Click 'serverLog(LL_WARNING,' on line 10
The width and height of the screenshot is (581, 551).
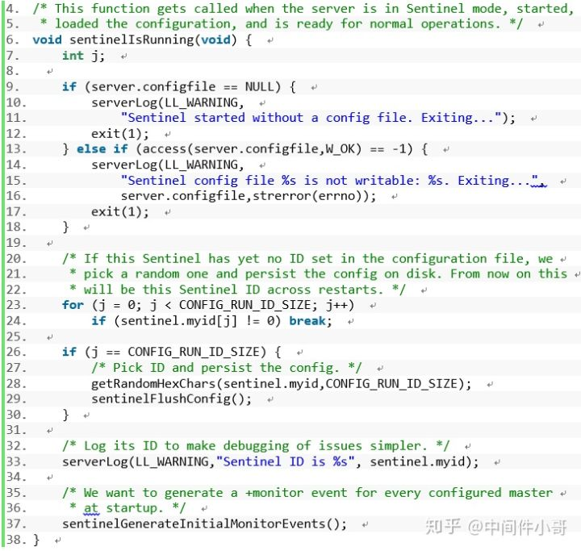click(168, 102)
